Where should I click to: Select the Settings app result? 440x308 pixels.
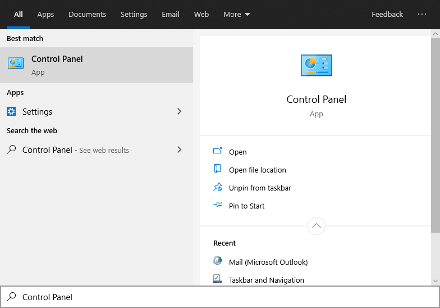tap(97, 111)
